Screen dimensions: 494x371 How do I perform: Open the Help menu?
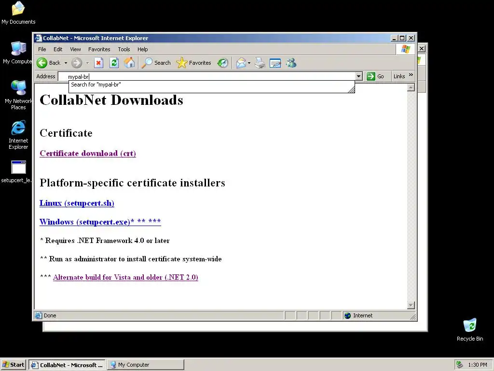pyautogui.click(x=142, y=49)
